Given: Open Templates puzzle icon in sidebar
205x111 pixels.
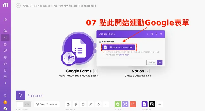Looking at the screenshot, I should tap(5, 44).
